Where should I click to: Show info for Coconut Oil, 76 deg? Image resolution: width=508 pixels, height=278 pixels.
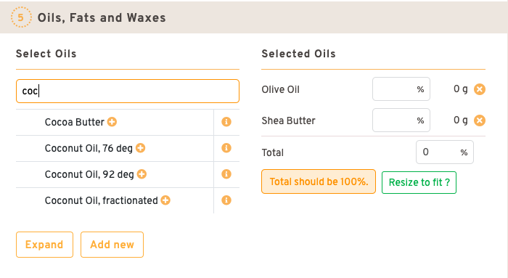tap(226, 148)
